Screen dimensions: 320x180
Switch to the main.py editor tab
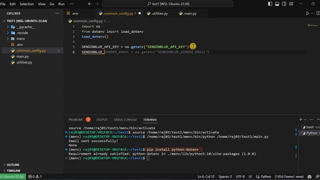tap(190, 13)
